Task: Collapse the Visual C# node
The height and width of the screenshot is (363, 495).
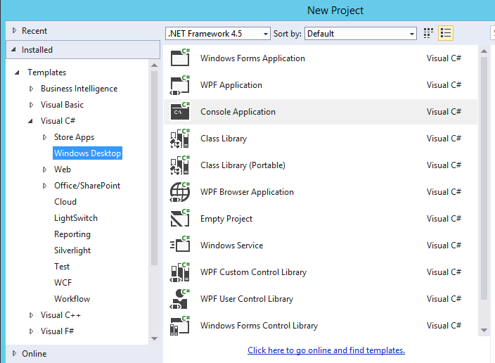Action: [x=31, y=121]
